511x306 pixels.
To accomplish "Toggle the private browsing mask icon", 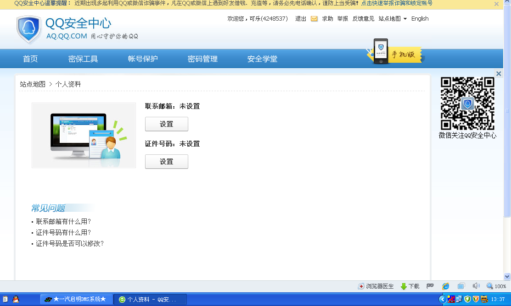I will (430, 286).
